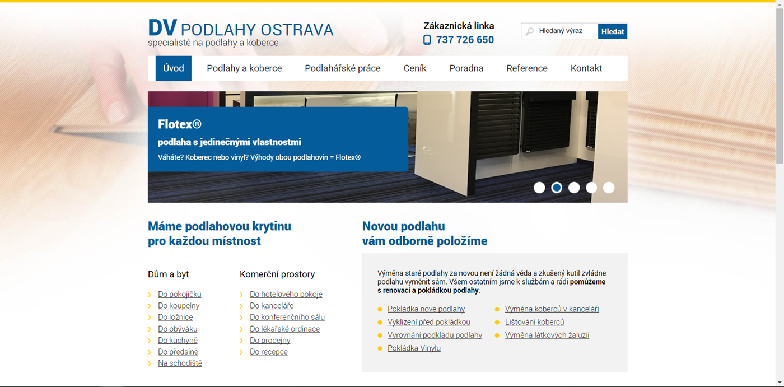Open the Do předsíně link
This screenshot has width=784, height=387.
(178, 352)
